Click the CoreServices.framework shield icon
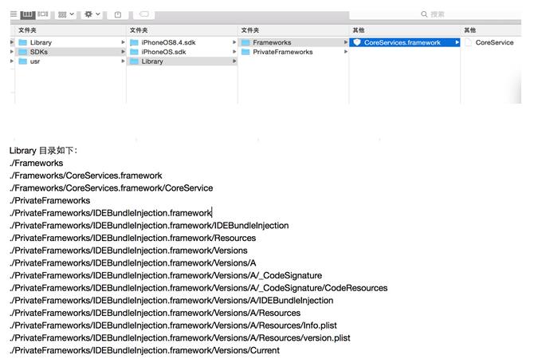Image resolution: width=538 pixels, height=359 pixels. coord(357,42)
